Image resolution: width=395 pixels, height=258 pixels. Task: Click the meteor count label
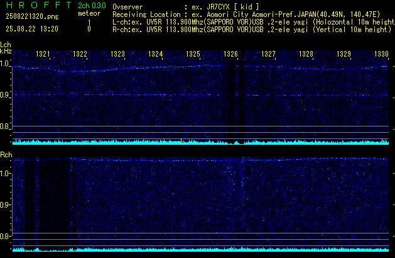pyautogui.click(x=89, y=13)
